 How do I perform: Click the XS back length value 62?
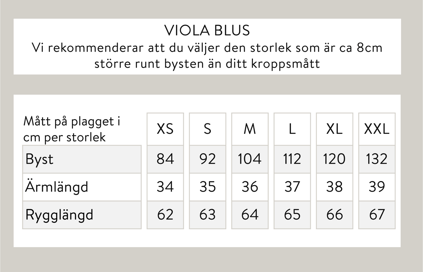165,215
